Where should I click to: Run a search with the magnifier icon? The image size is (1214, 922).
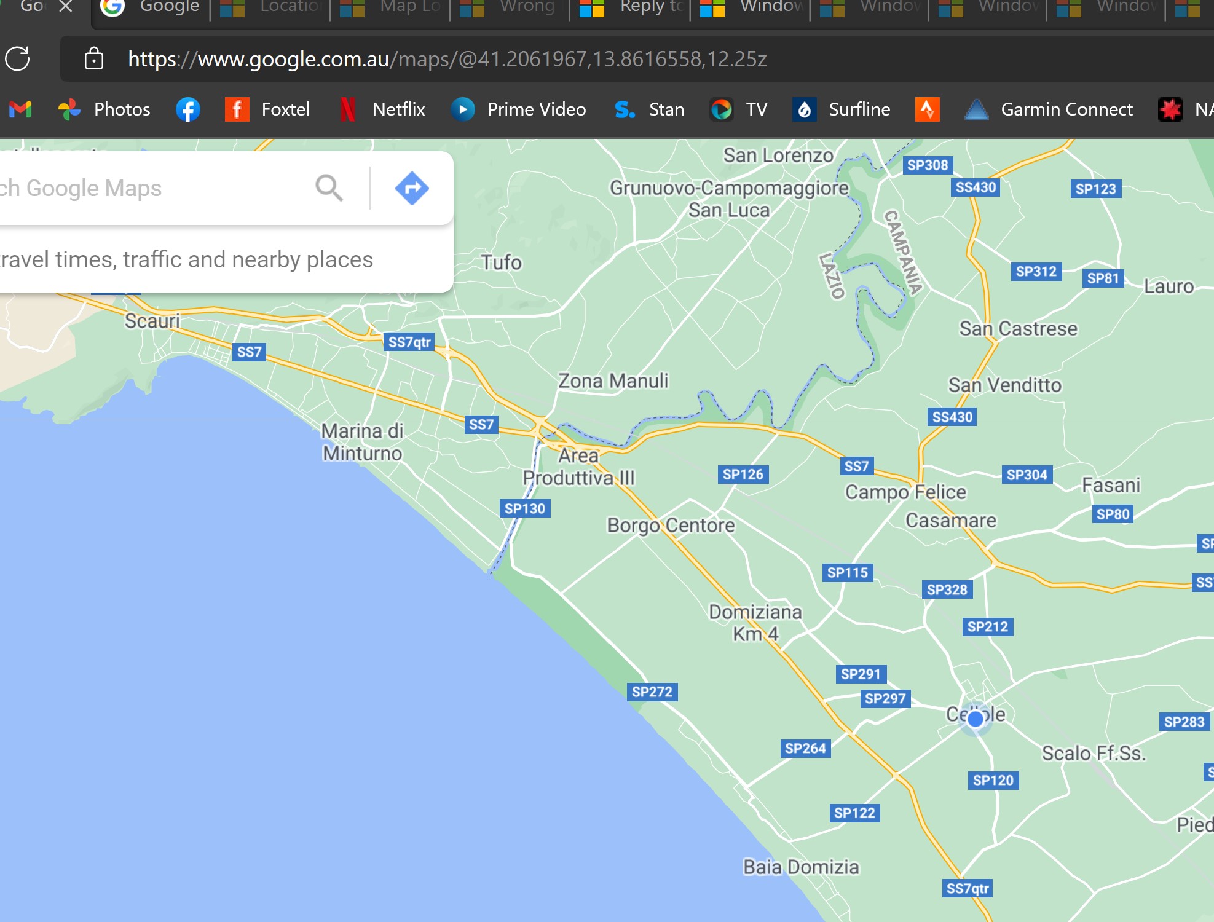pos(329,188)
